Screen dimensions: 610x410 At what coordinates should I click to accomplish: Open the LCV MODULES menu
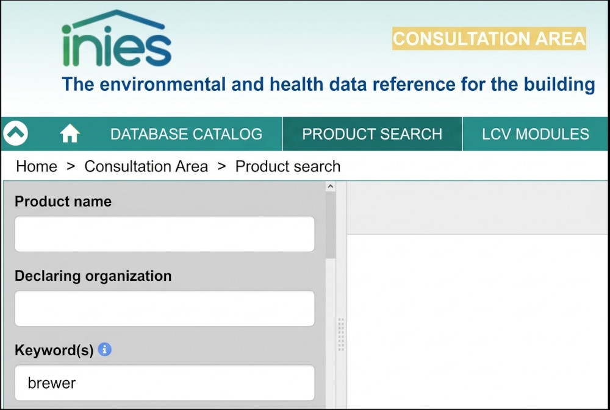coord(536,134)
